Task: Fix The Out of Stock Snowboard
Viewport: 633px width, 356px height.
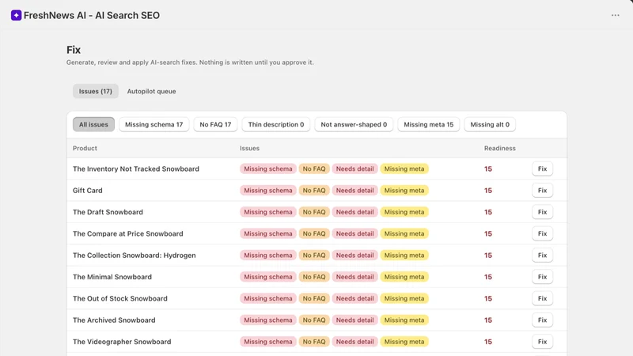Action: click(542, 298)
